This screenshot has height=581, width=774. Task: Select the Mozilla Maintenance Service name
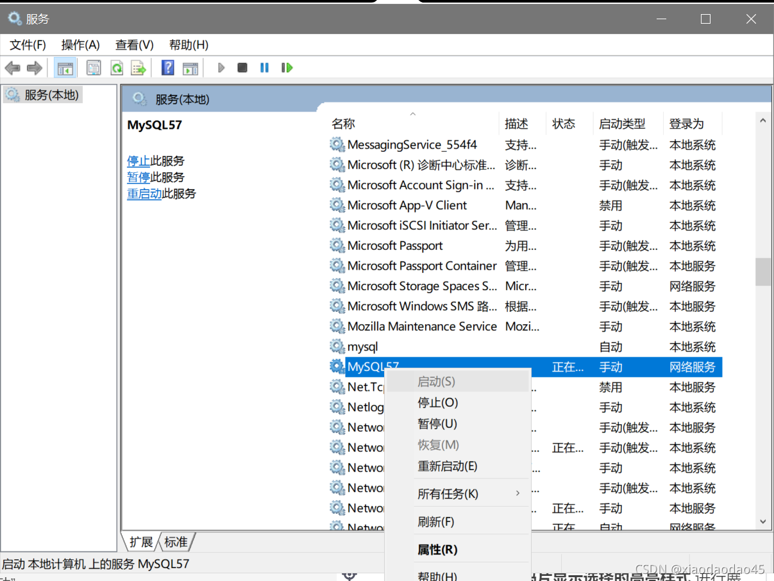pyautogui.click(x=422, y=326)
